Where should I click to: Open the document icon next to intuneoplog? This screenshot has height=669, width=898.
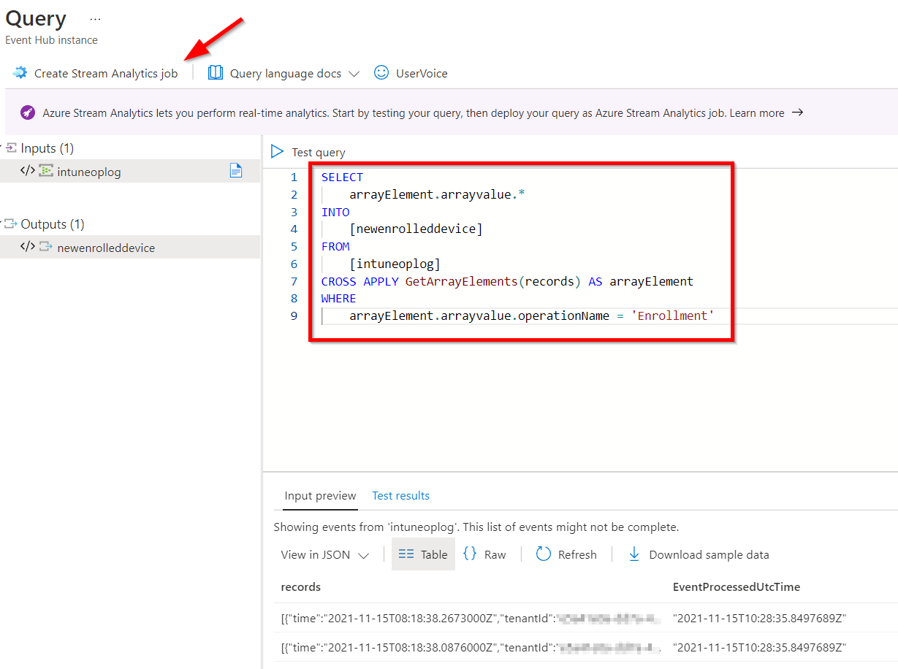coord(236,170)
